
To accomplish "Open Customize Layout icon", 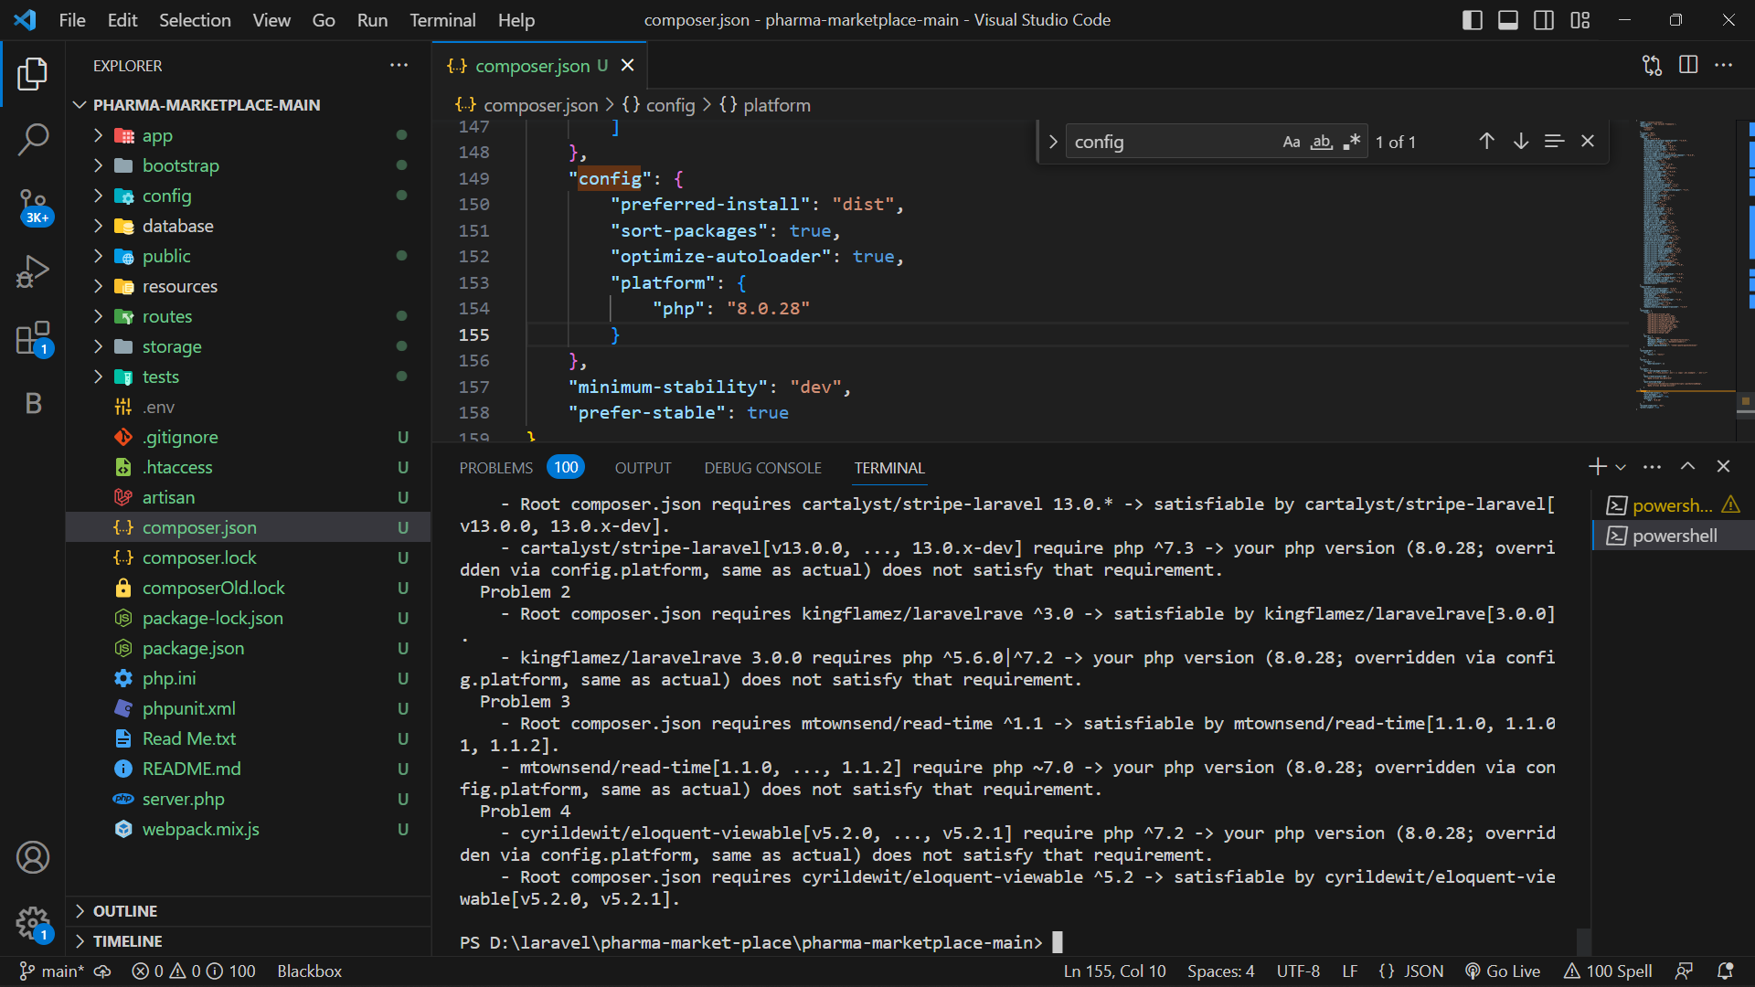I will click(1580, 20).
